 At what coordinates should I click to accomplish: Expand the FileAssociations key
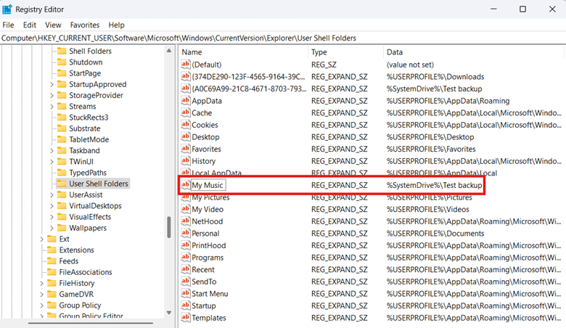pyautogui.click(x=41, y=272)
